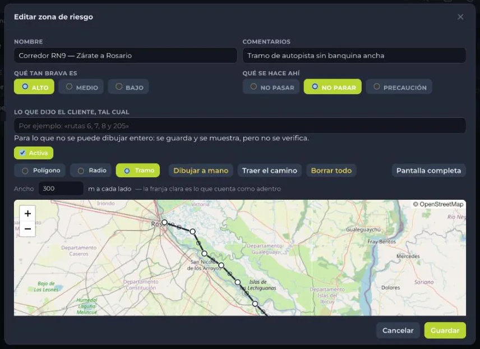Toggle the Activa checkbox

coord(34,153)
